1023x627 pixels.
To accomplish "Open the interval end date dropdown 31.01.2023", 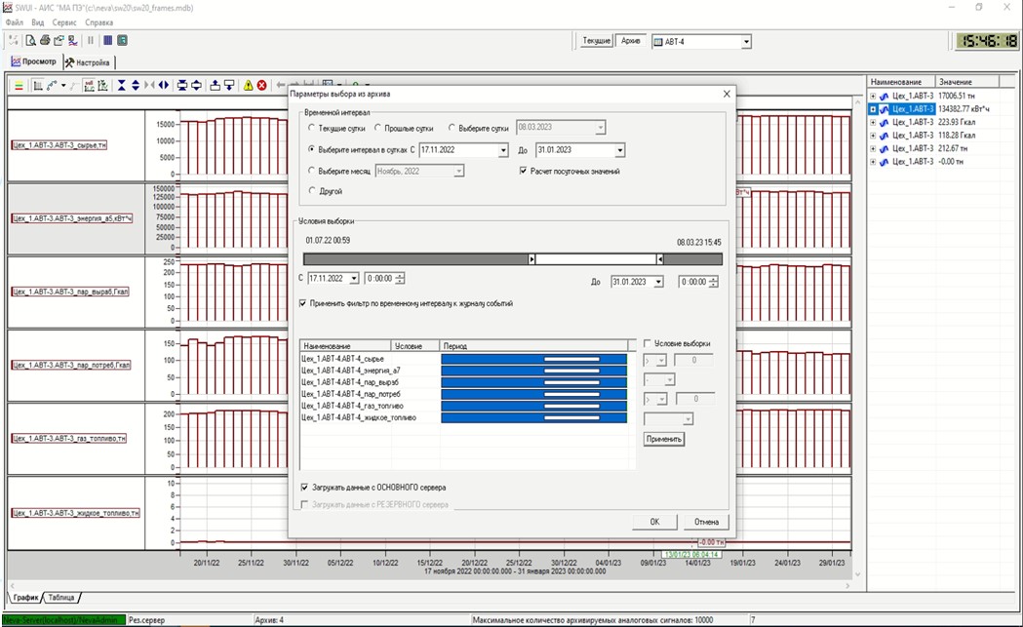I will click(620, 150).
